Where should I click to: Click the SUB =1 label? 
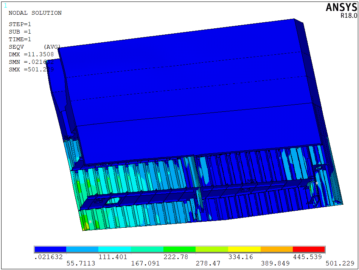pos(20,32)
